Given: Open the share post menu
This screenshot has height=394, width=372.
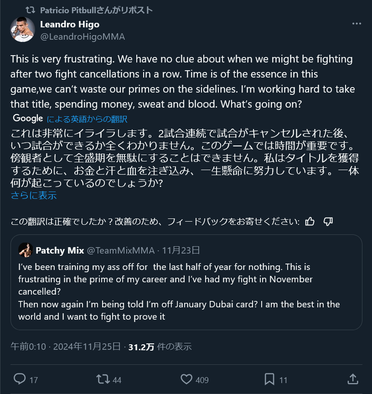Looking at the screenshot, I should [x=352, y=379].
